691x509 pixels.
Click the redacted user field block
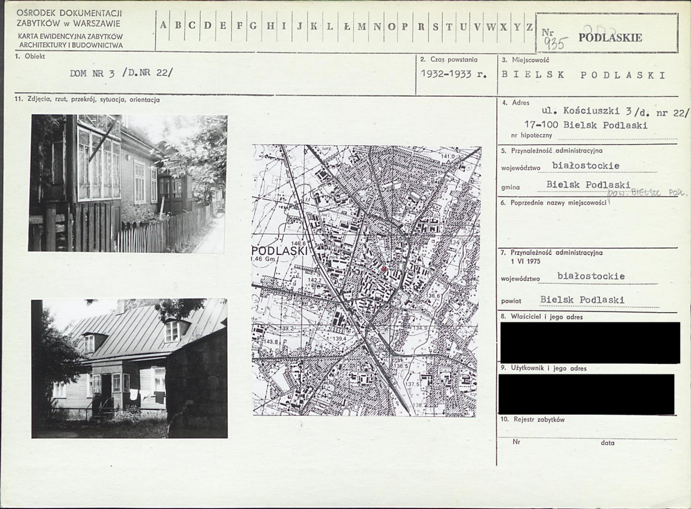coord(587,394)
